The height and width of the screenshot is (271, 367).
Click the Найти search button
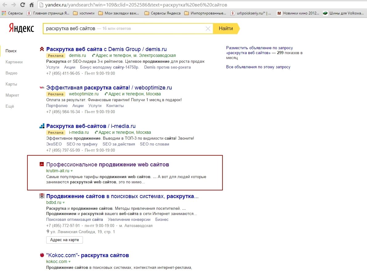click(x=226, y=29)
